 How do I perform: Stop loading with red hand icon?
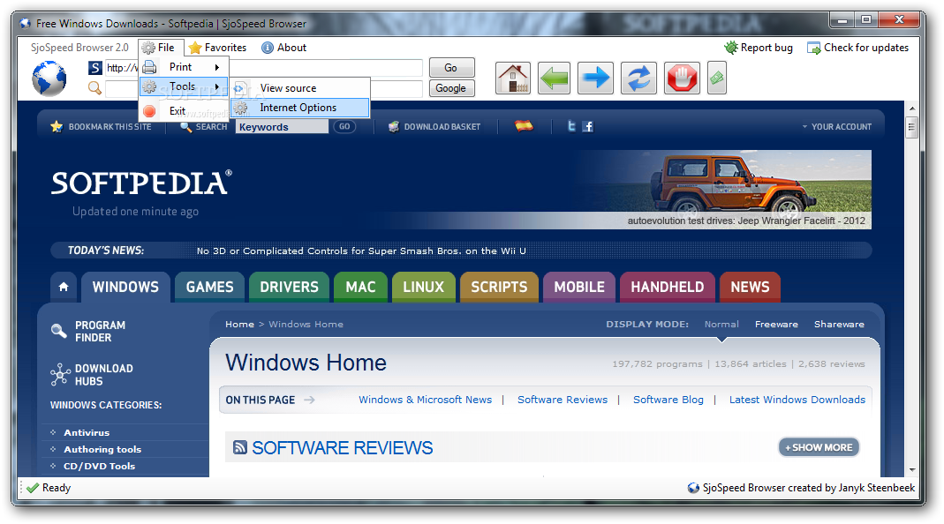tap(682, 79)
